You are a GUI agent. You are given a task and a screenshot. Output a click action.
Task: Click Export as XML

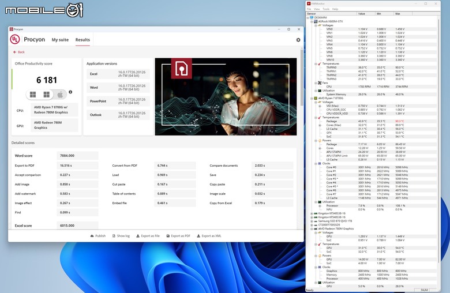point(209,236)
